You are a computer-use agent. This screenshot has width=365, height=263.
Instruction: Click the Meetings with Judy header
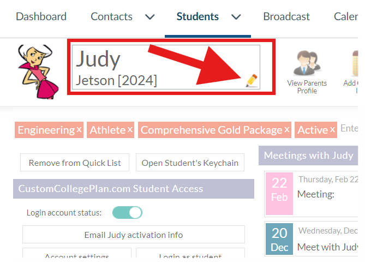click(x=308, y=156)
